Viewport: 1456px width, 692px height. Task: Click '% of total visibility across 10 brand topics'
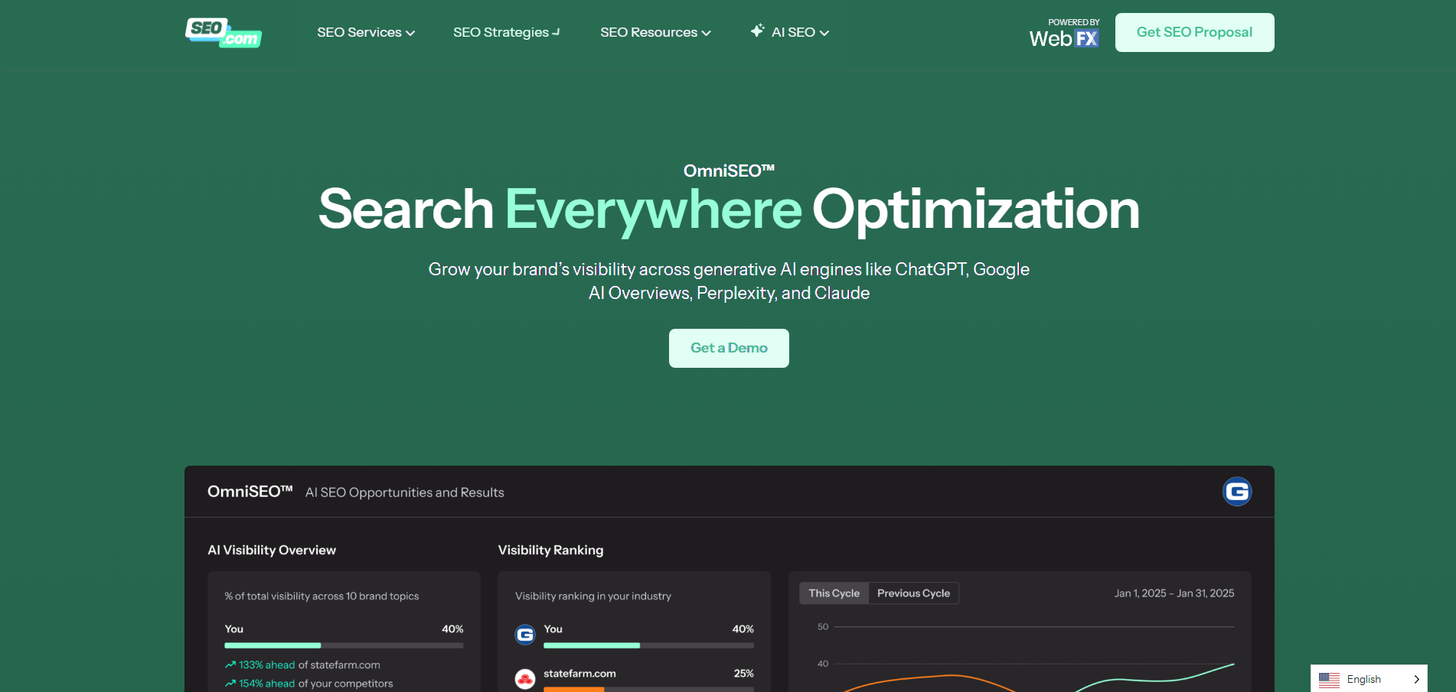coord(322,596)
